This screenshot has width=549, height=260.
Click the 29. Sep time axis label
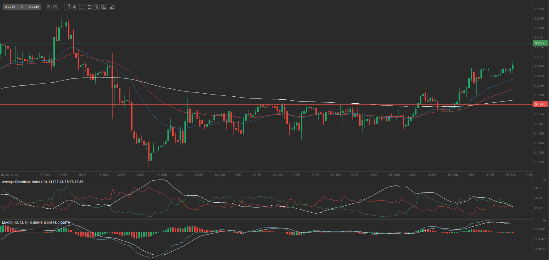[510, 175]
